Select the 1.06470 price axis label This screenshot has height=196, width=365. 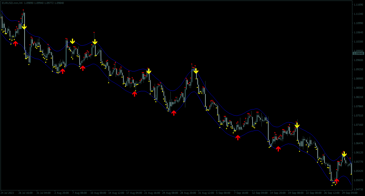358,143
